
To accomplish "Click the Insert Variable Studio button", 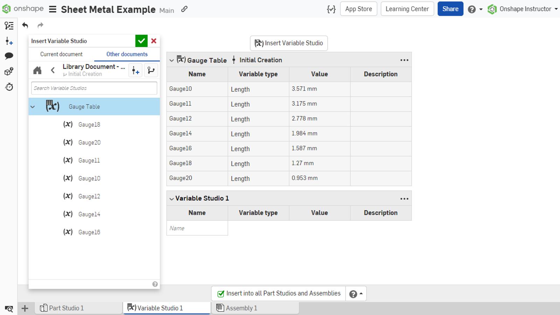I will (289, 43).
